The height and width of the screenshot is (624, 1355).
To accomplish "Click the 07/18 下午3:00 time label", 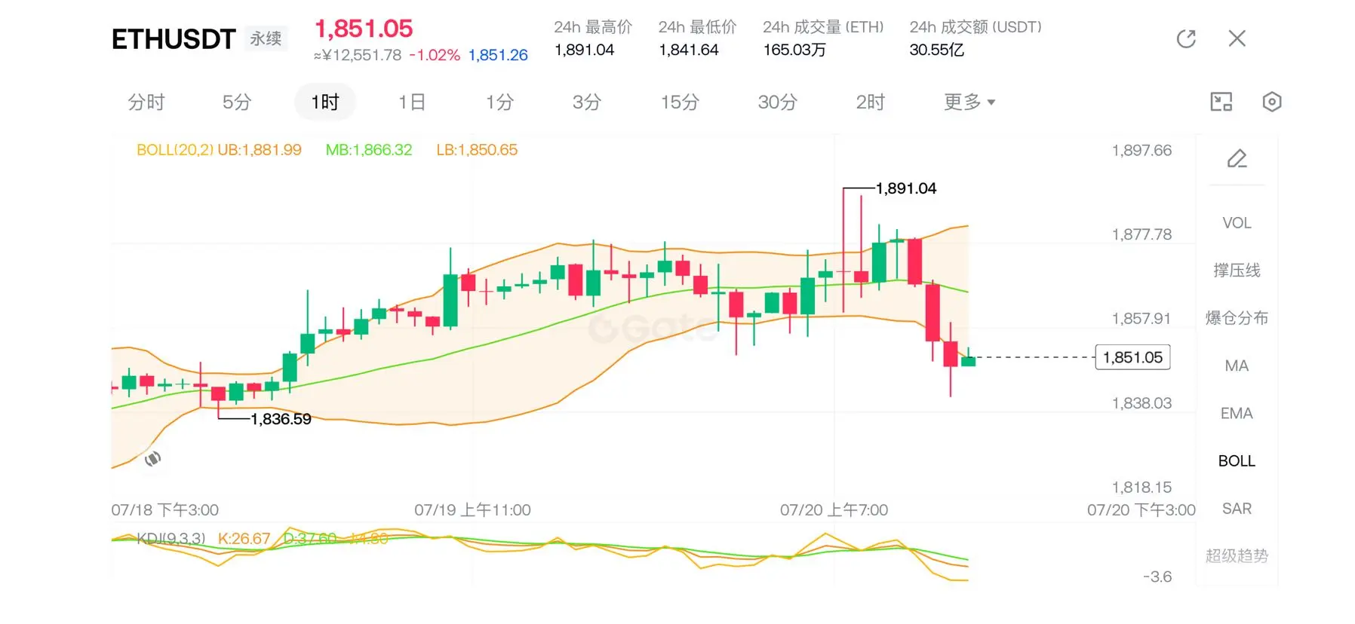I will click(164, 510).
